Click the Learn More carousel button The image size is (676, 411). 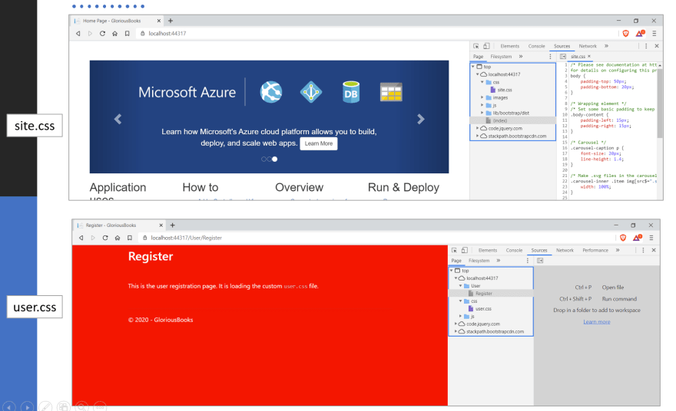click(319, 143)
